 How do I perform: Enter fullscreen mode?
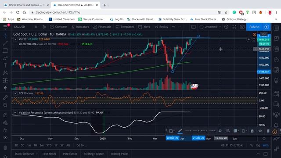(234, 27)
